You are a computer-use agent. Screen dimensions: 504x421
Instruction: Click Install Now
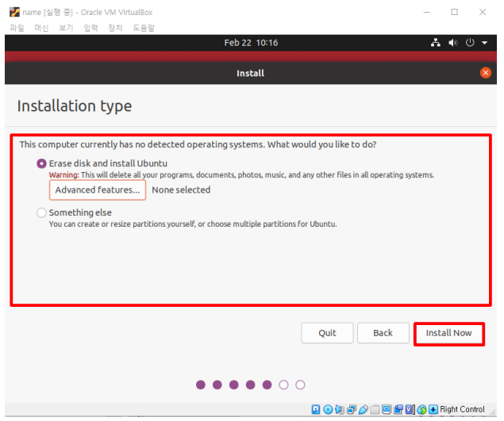pyautogui.click(x=449, y=333)
